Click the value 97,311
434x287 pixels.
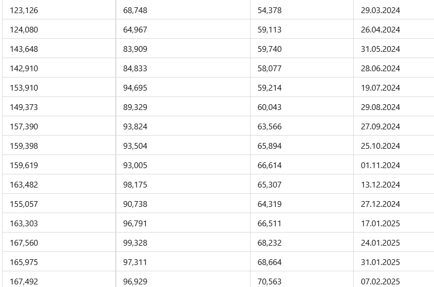click(x=135, y=262)
